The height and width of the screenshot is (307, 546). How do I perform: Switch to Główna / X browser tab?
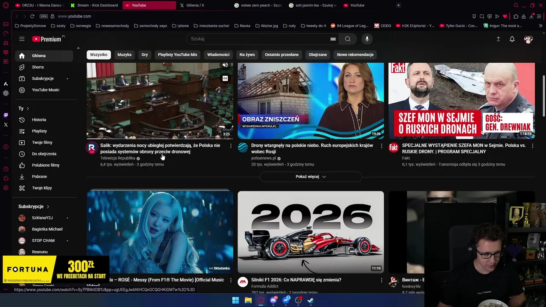(195, 5)
